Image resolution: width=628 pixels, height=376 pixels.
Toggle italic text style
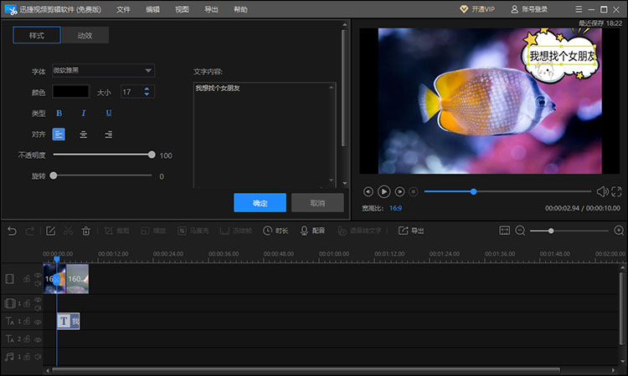click(83, 113)
